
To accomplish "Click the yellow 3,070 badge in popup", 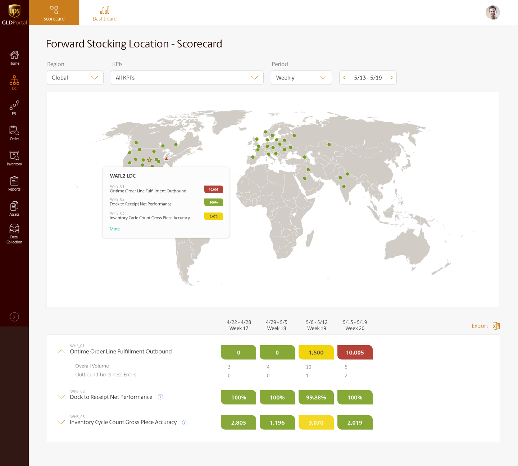I will (214, 216).
